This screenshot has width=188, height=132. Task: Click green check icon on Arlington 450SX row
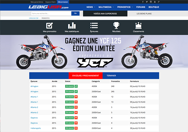76,86
